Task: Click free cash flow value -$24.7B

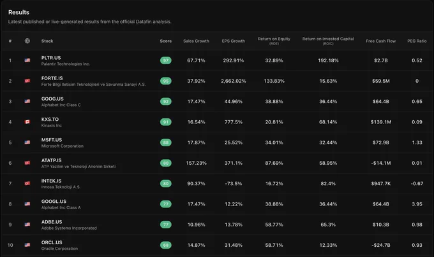Action: 381,245
